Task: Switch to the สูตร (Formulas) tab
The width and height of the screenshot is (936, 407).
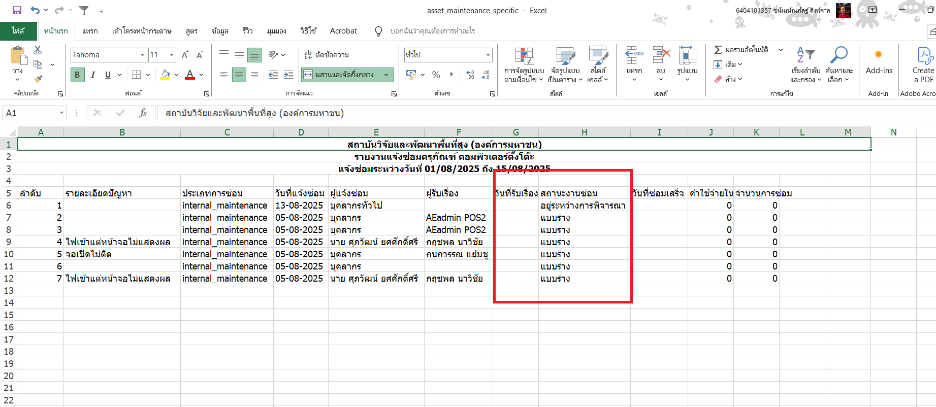Action: 191,31
